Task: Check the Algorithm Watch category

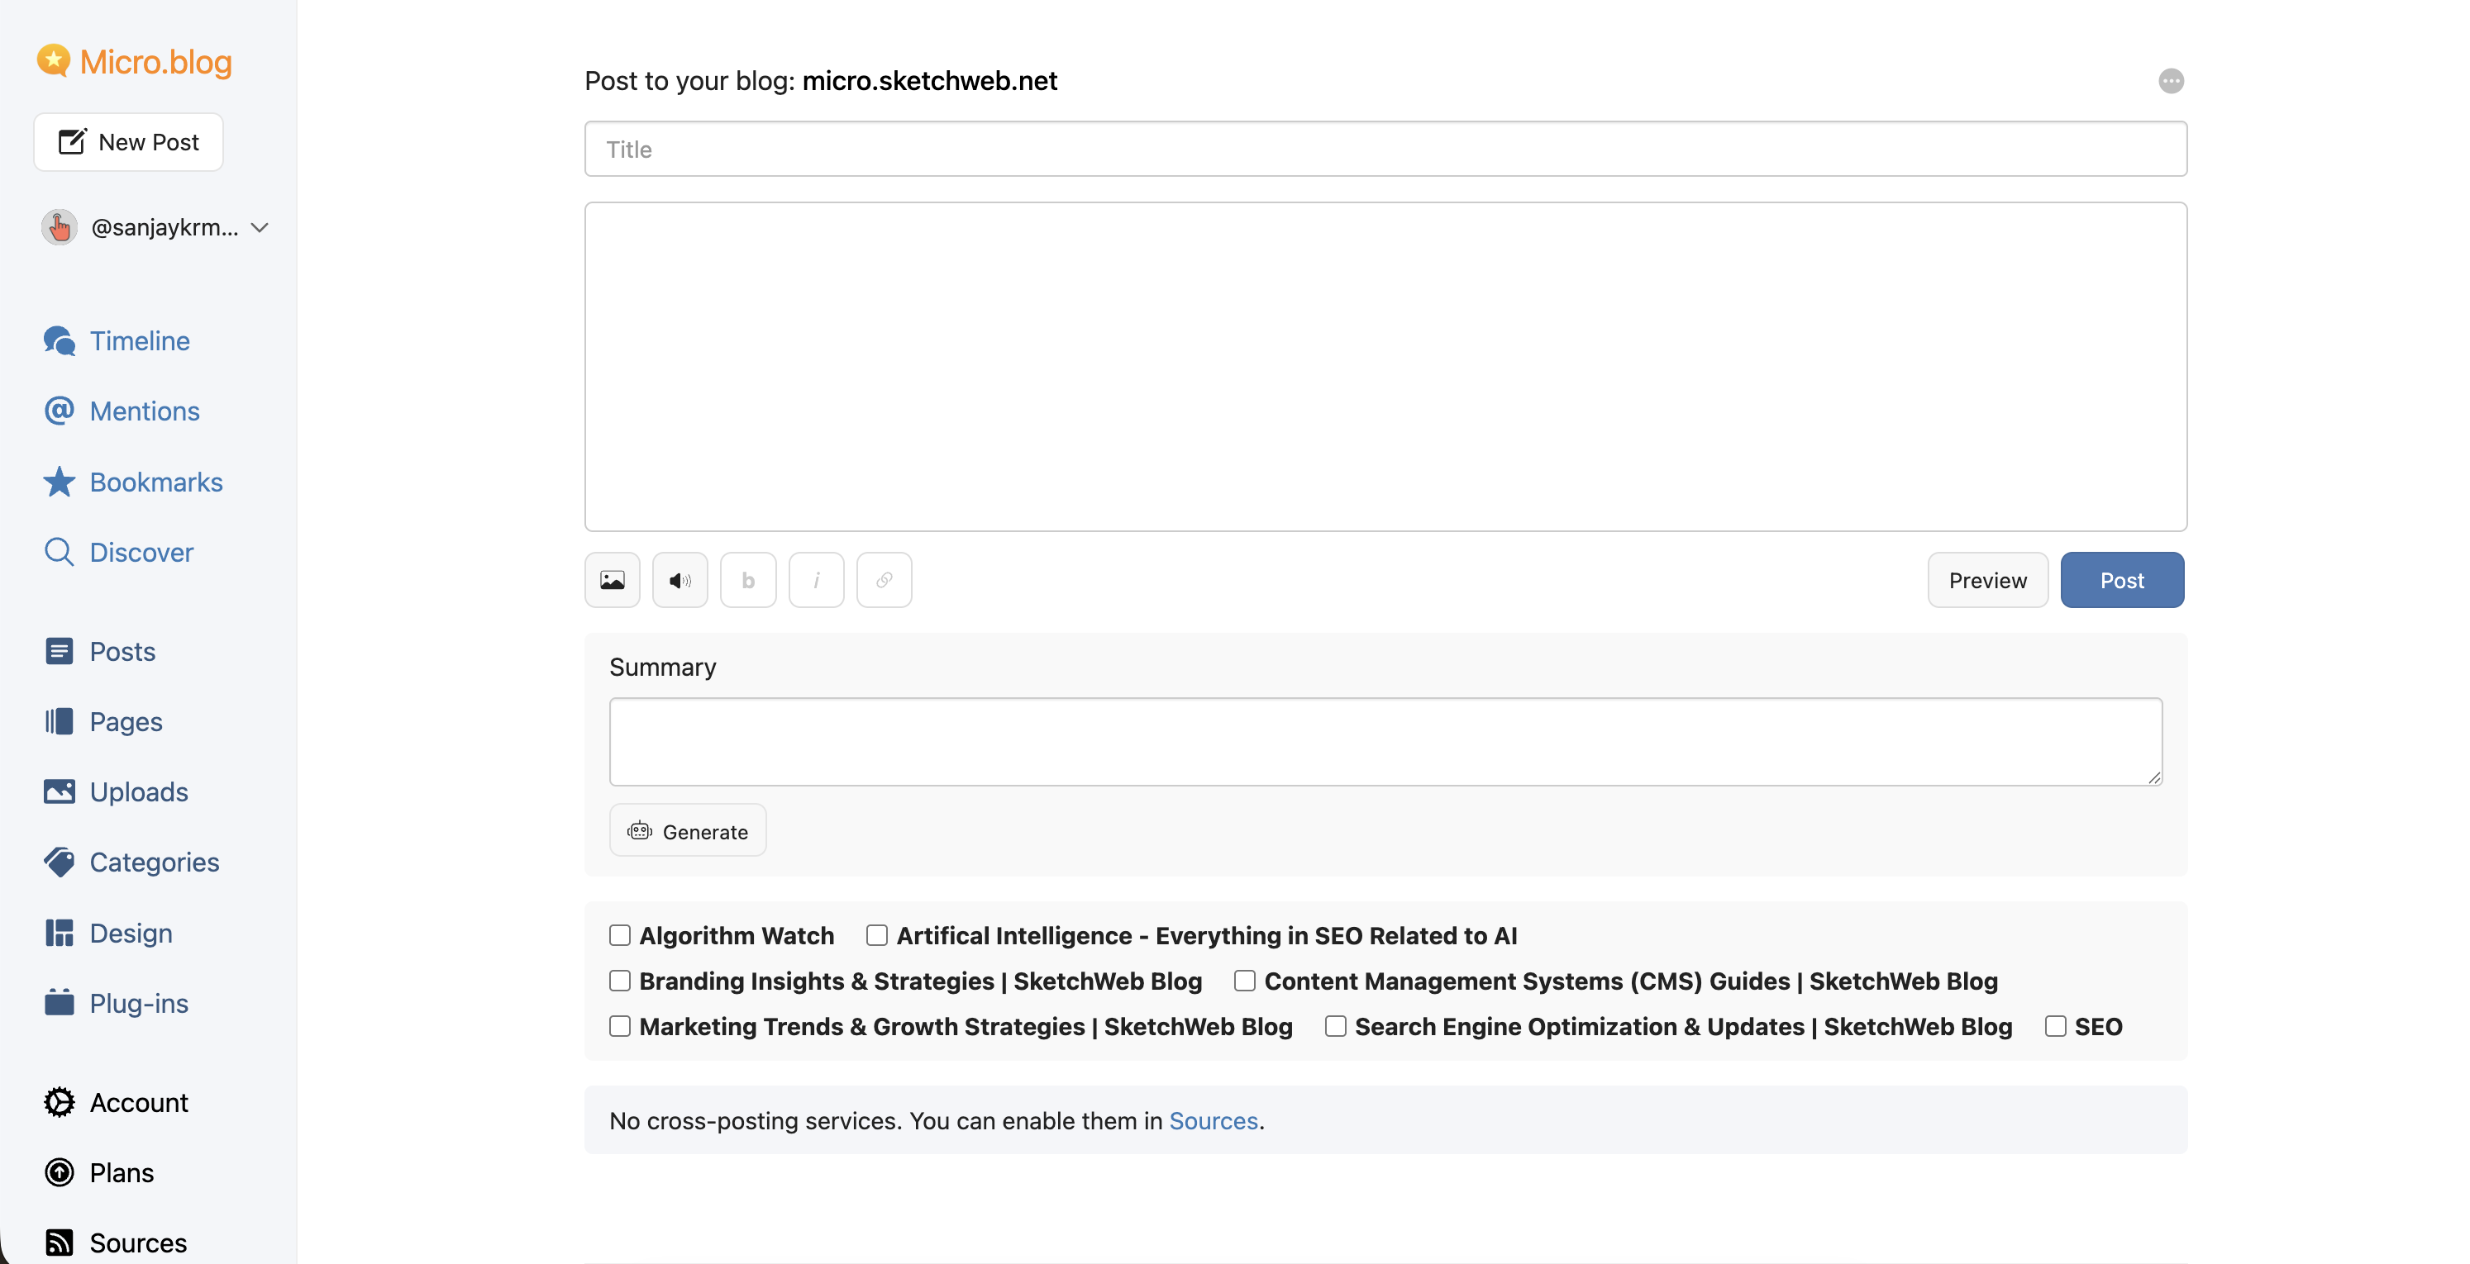Action: (620, 935)
